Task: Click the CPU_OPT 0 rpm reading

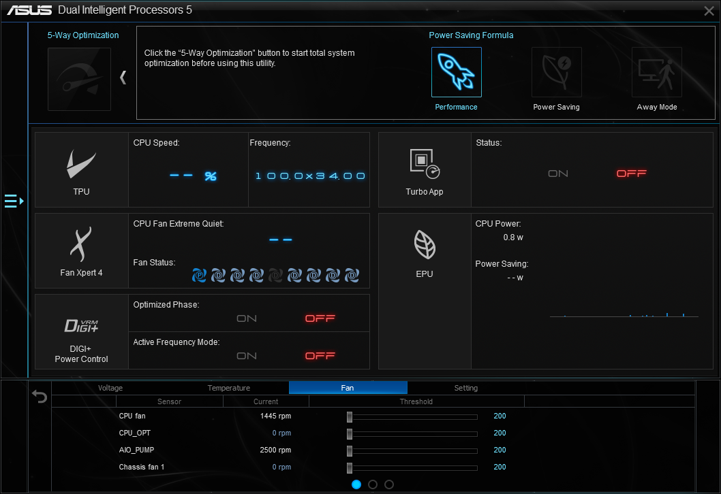Action: [281, 433]
